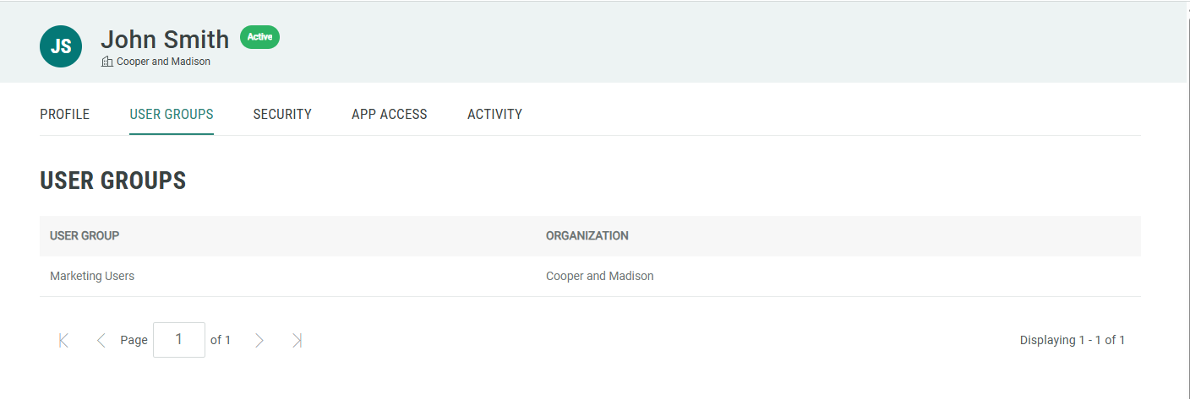Go to the next page
The width and height of the screenshot is (1190, 399).
click(259, 341)
